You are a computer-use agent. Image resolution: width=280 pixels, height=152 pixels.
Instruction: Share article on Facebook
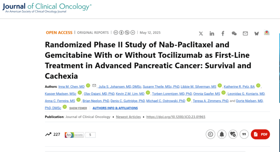[x=223, y=34]
